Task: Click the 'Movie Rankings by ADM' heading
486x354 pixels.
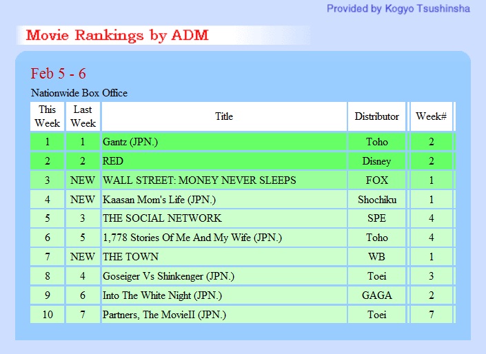Action: (117, 35)
